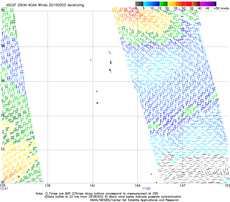The image size is (230, 202).
Task: Click the green 15-20 knots legend segment
Action: 163,4
